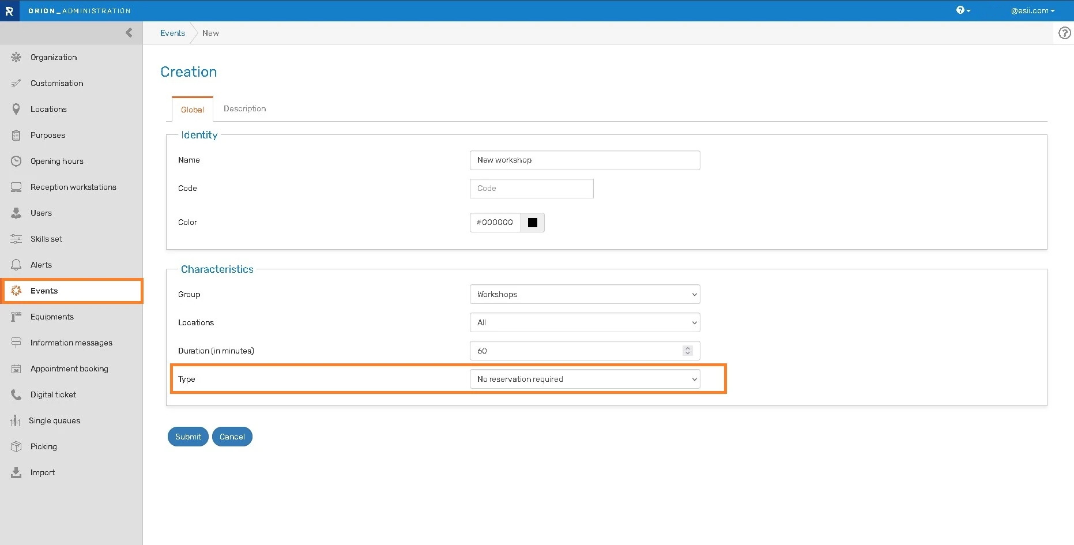1074x545 pixels.
Task: Select the Global tab
Action: point(192,110)
